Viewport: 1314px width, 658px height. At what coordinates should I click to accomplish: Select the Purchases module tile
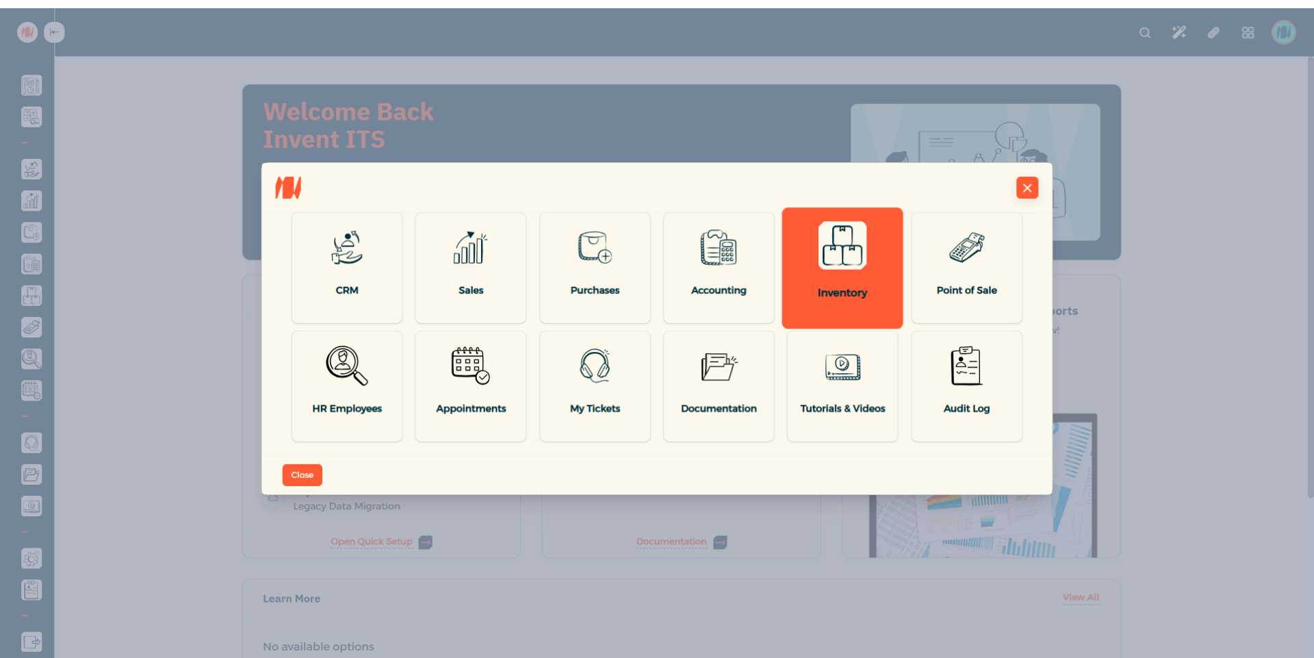pos(595,268)
